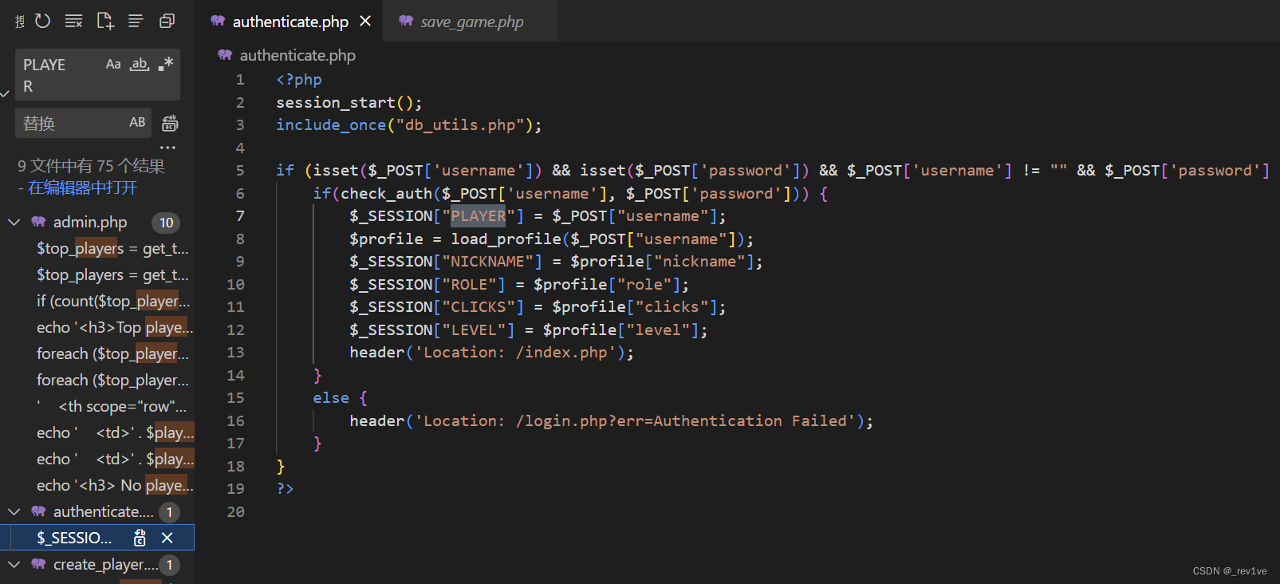The width and height of the screenshot is (1280, 584).
Task: Click the create_player result count badge 1
Action: pyautogui.click(x=169, y=565)
